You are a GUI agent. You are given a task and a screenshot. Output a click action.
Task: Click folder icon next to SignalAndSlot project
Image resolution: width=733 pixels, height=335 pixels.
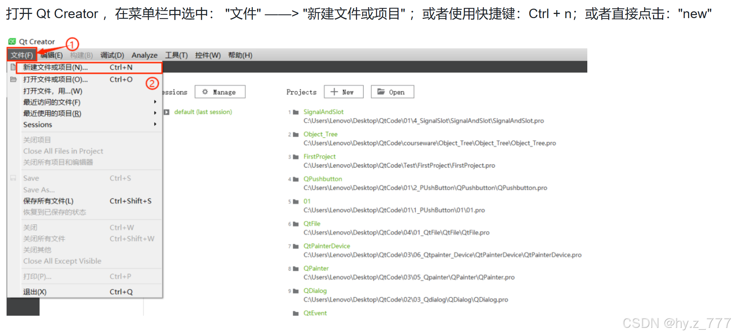[296, 112]
